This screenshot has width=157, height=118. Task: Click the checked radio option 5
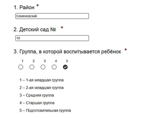[x=65, y=67]
